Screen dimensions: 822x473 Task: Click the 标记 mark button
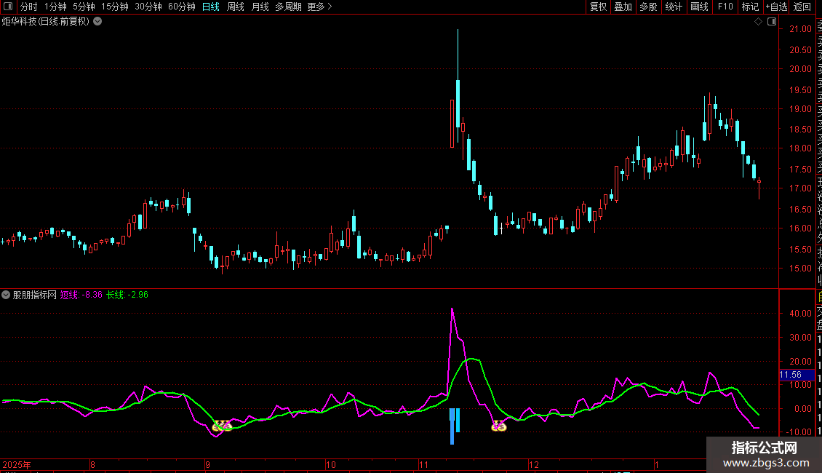click(x=750, y=7)
